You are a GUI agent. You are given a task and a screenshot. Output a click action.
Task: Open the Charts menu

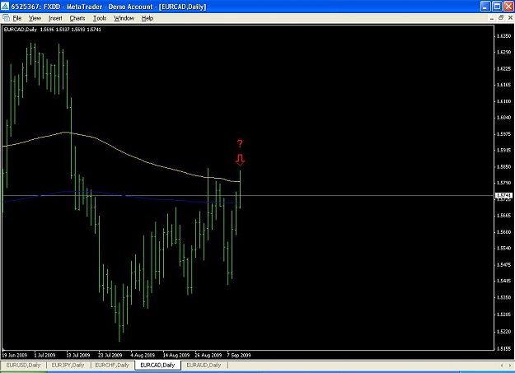click(77, 18)
